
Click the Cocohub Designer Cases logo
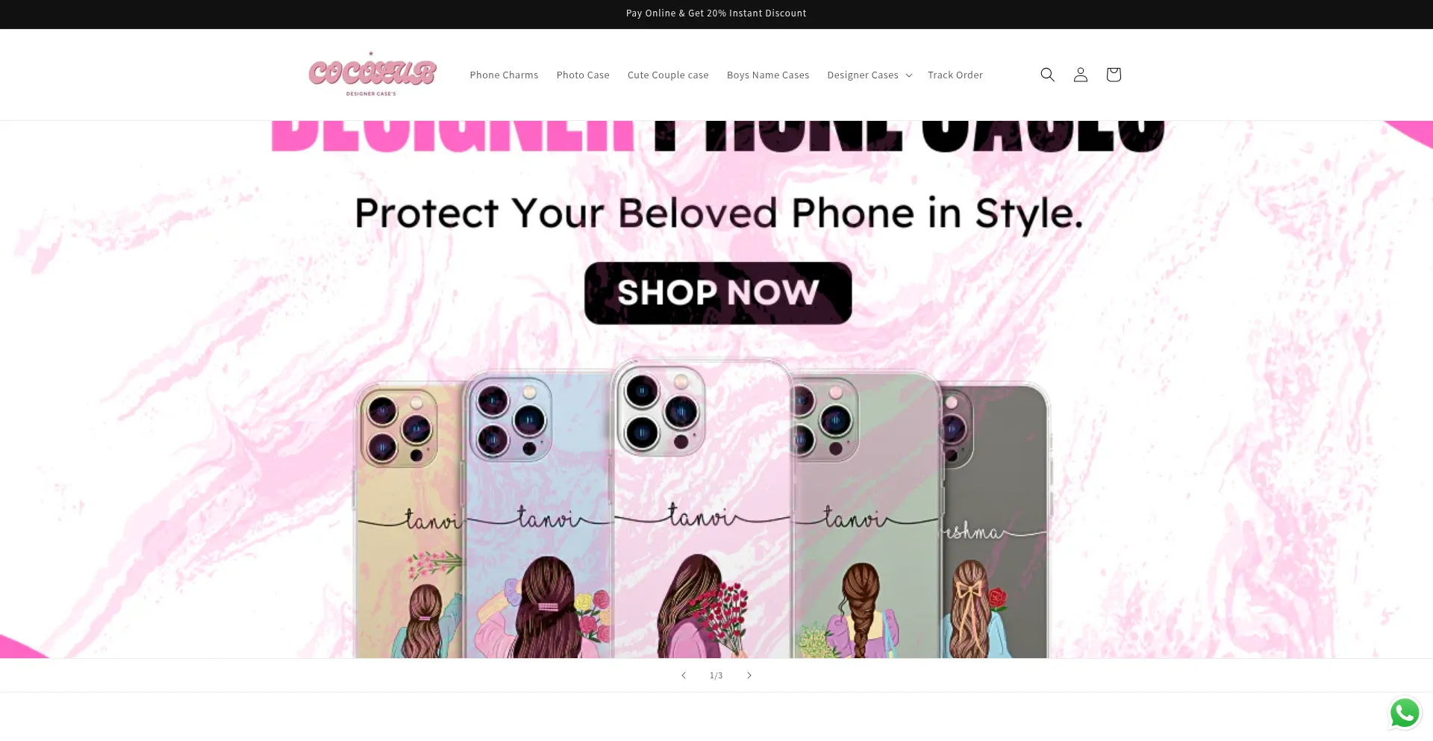372,75
